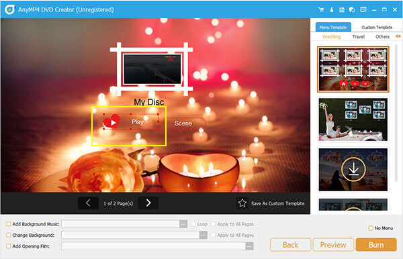Open the support chat bubbles icon
403x259 pixels.
(x=352, y=10)
